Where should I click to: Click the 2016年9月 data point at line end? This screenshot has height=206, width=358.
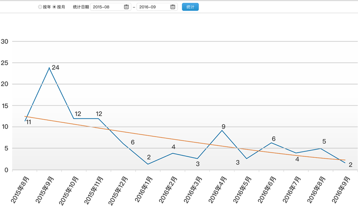coord(345,163)
